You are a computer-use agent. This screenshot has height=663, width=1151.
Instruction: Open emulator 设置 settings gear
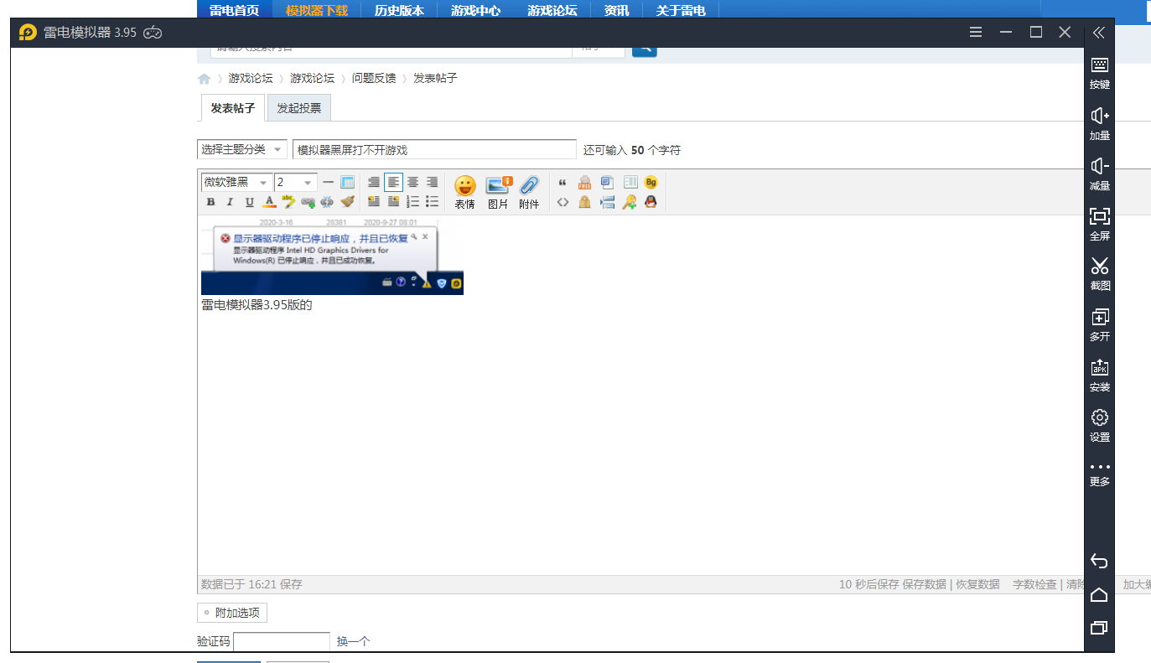1099,424
